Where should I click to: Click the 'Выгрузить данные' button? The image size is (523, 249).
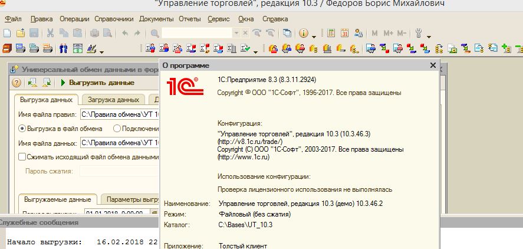[x=98, y=83]
